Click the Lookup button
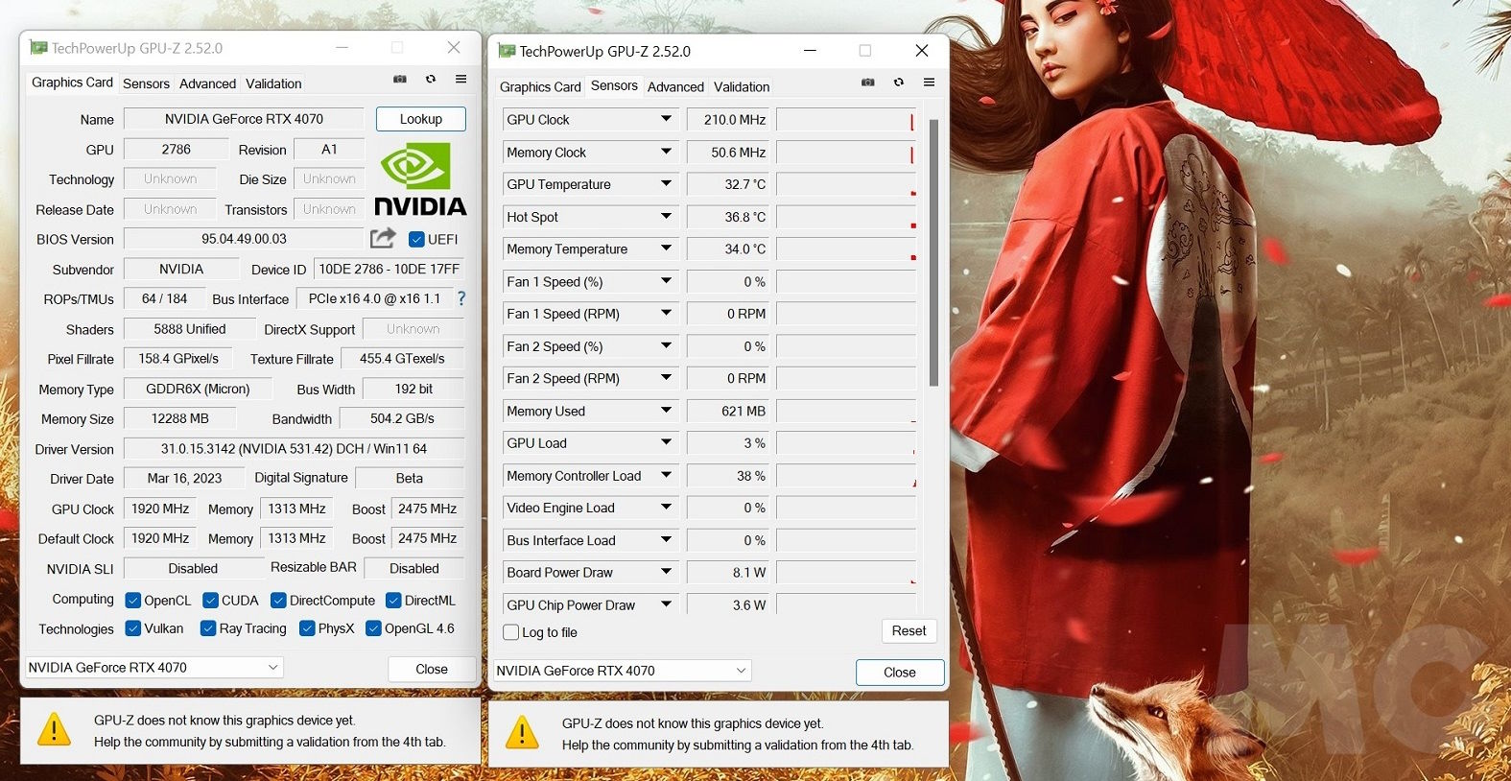 tap(420, 119)
